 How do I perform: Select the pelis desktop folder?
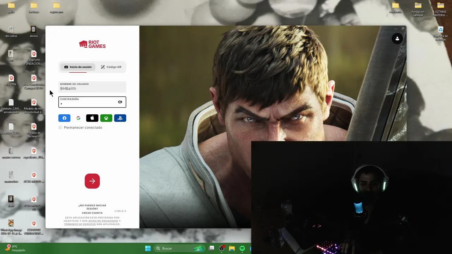(11, 8)
